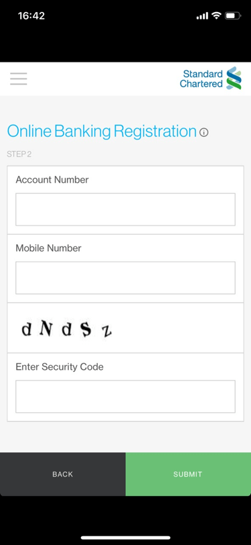The height and width of the screenshot is (545, 251).
Task: Tap the battery status icon
Action: [232, 15]
